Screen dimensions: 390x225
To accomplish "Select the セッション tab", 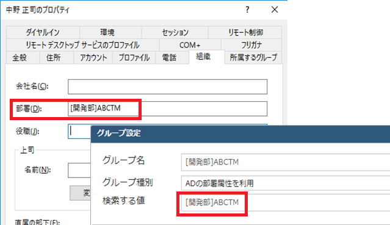I will pos(175,32).
